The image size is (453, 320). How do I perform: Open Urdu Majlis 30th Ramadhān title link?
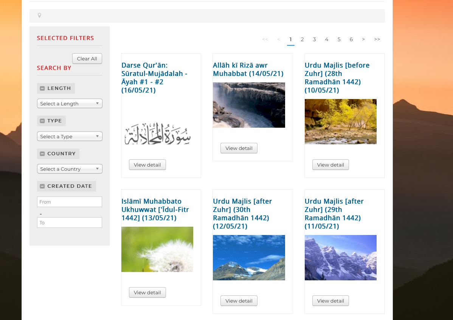click(242, 213)
